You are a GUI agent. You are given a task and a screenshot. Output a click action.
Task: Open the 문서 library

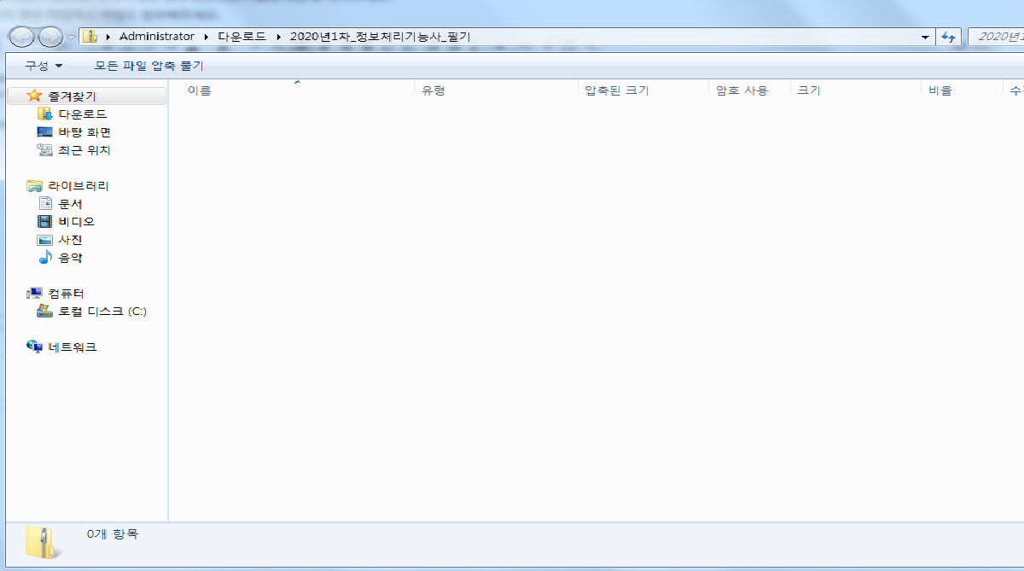click(70, 204)
